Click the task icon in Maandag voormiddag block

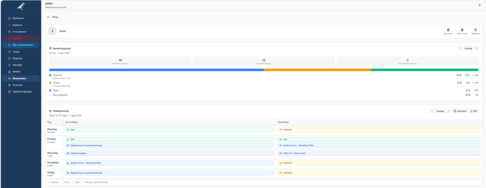[x=68, y=130]
